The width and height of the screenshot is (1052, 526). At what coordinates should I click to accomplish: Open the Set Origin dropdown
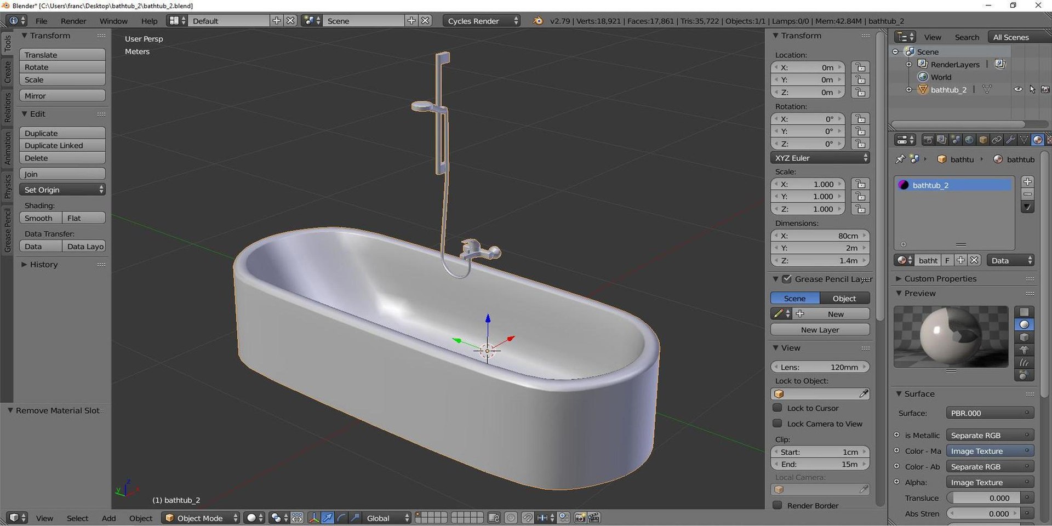coord(62,190)
